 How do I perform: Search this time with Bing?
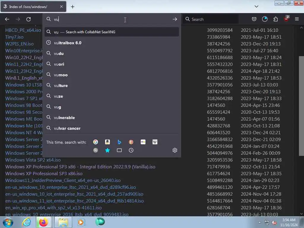pos(119,142)
